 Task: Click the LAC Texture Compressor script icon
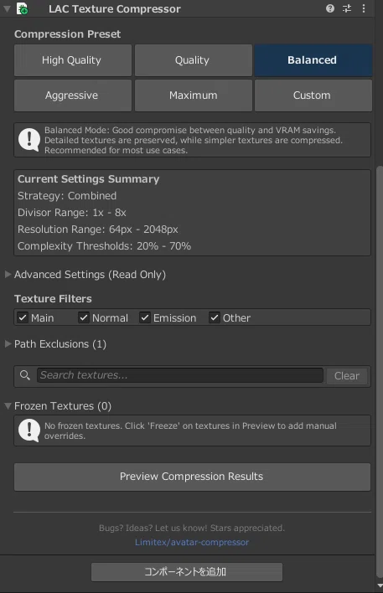[x=23, y=8]
